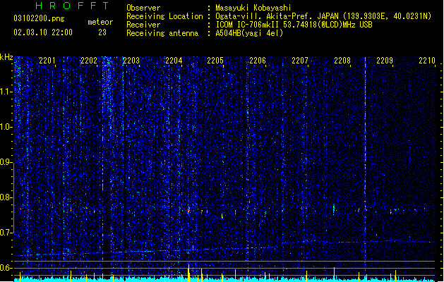
Task: Click the kHz axis unit label
Action: point(6,57)
